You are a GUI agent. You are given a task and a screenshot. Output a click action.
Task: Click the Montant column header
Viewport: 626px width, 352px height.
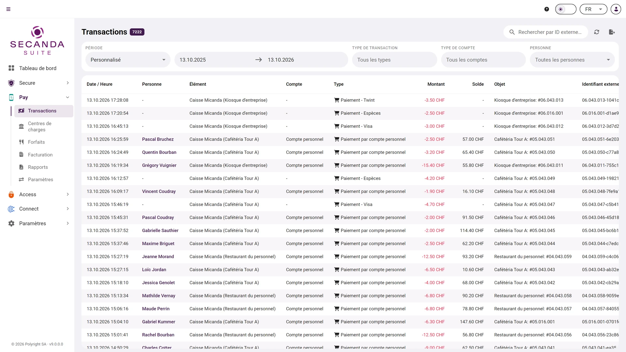click(436, 84)
